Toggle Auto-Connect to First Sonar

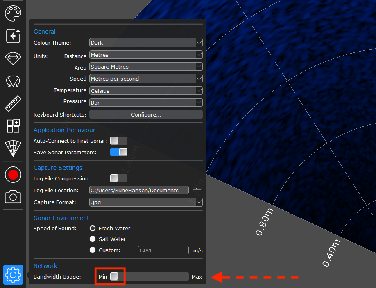tap(118, 141)
